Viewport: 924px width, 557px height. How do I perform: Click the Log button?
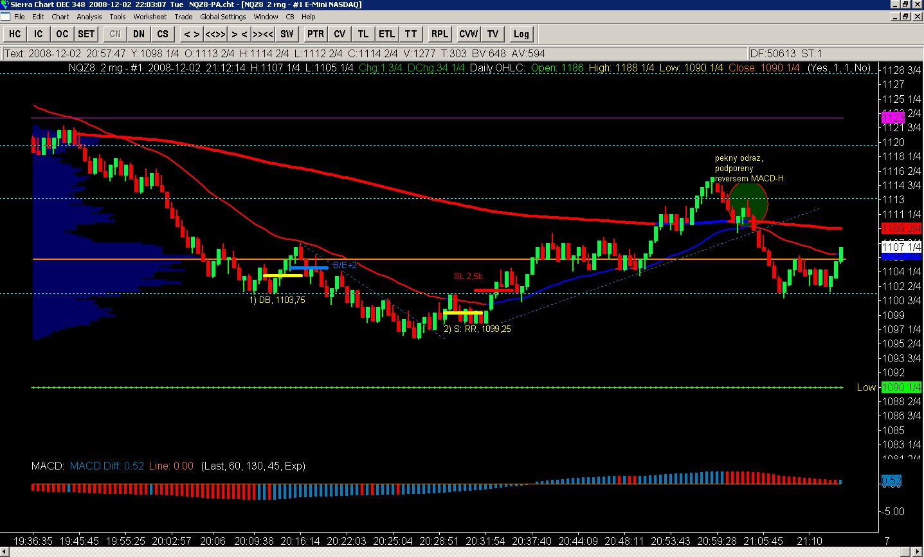pos(521,34)
